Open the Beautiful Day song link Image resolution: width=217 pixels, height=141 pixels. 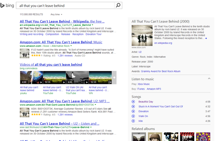[x=146, y=102]
